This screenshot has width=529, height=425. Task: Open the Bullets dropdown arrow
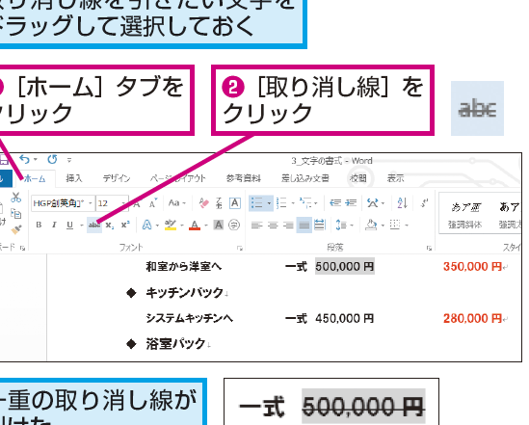click(269, 203)
